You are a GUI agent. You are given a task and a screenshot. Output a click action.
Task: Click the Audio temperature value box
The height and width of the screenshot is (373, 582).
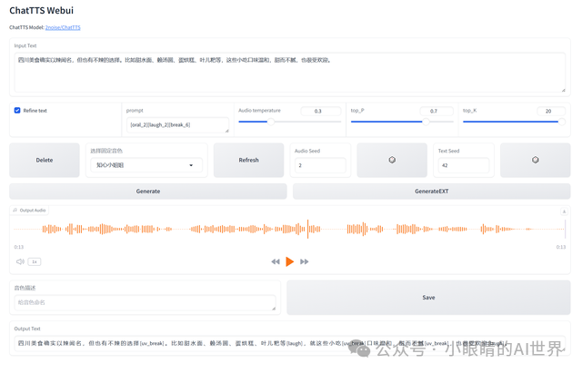pyautogui.click(x=321, y=111)
